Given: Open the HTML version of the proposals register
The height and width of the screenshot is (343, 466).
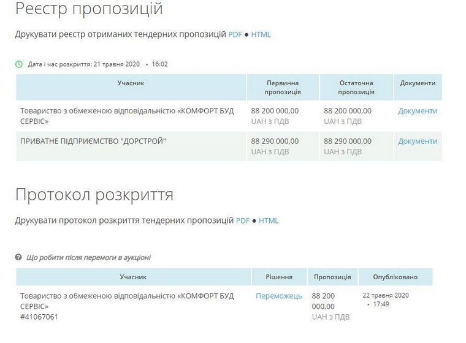Looking at the screenshot, I should click(x=261, y=34).
